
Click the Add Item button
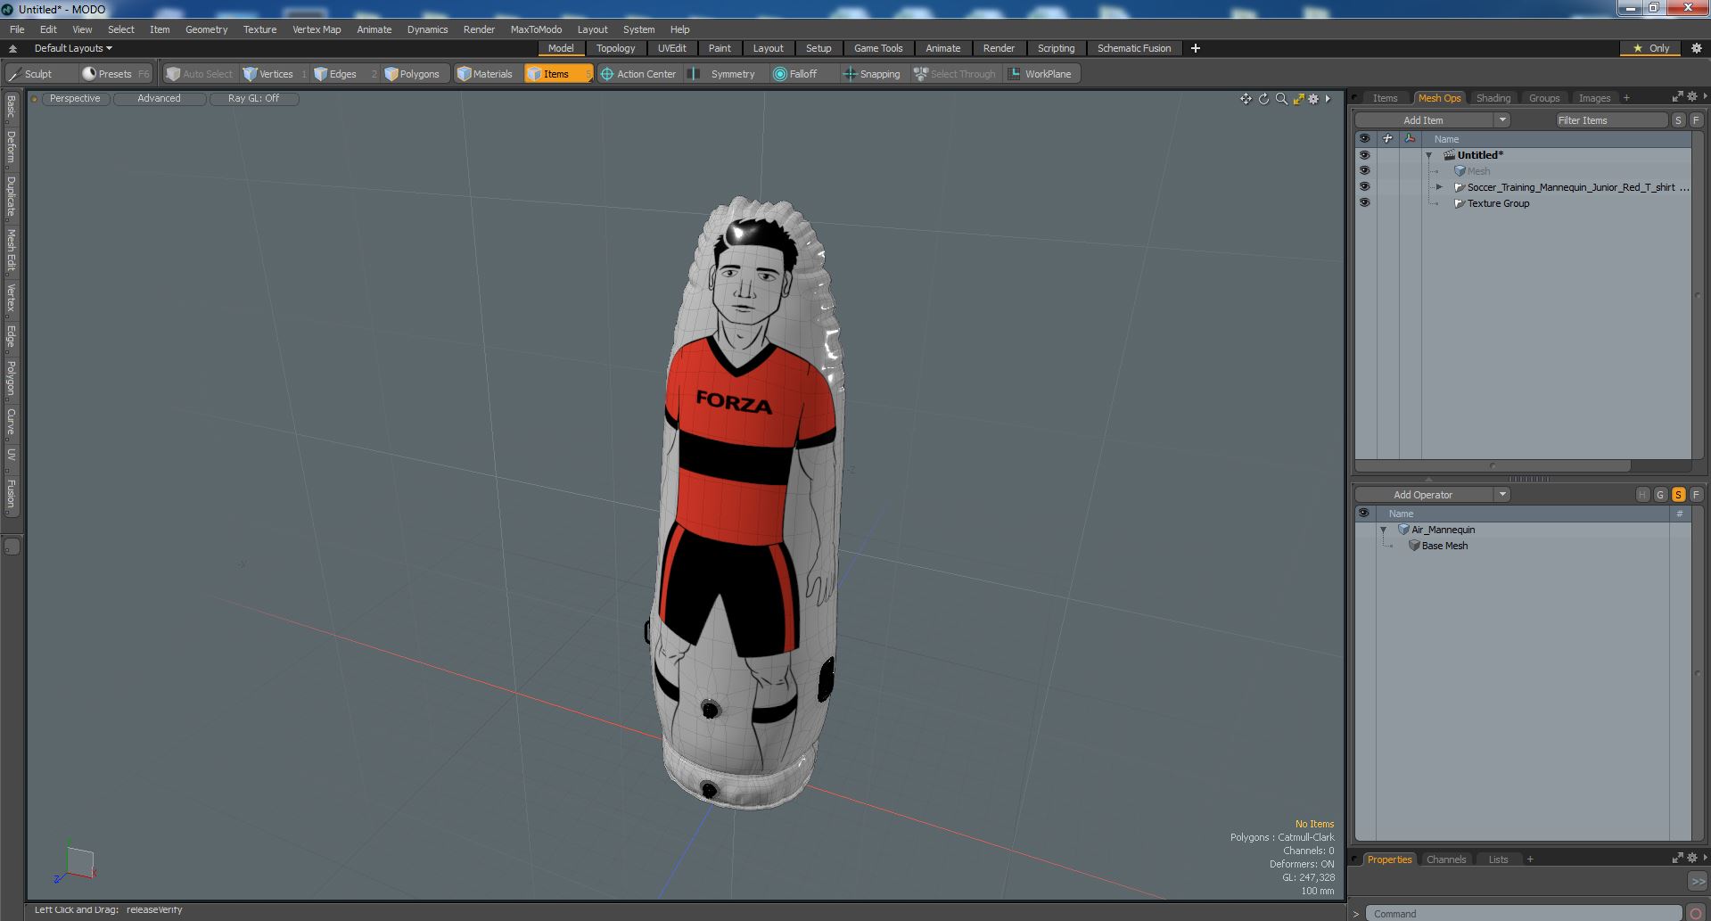tap(1424, 120)
